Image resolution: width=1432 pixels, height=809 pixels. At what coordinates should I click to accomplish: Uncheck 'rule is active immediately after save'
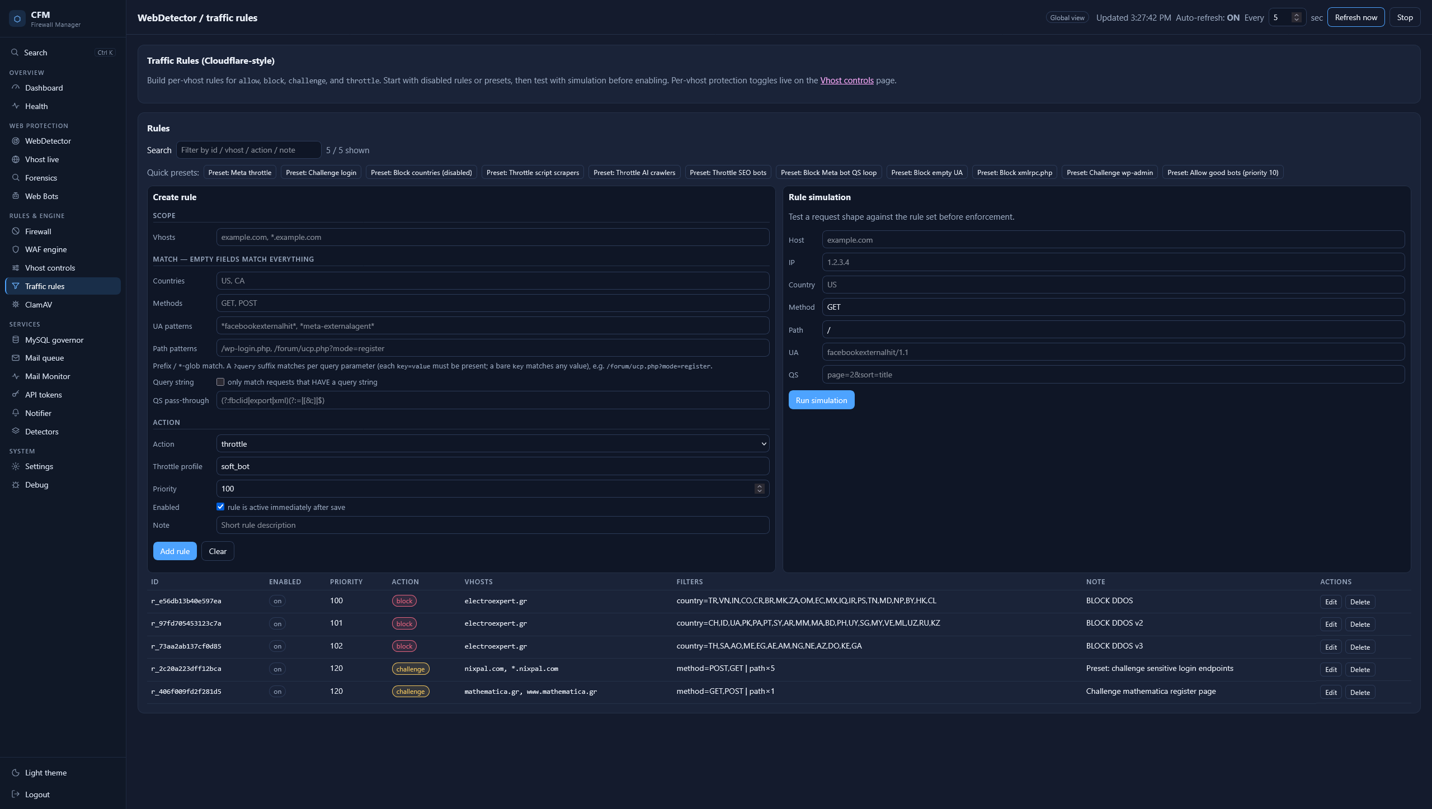click(220, 507)
